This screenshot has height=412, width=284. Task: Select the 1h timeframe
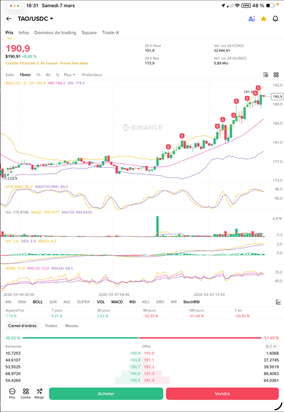38,75
